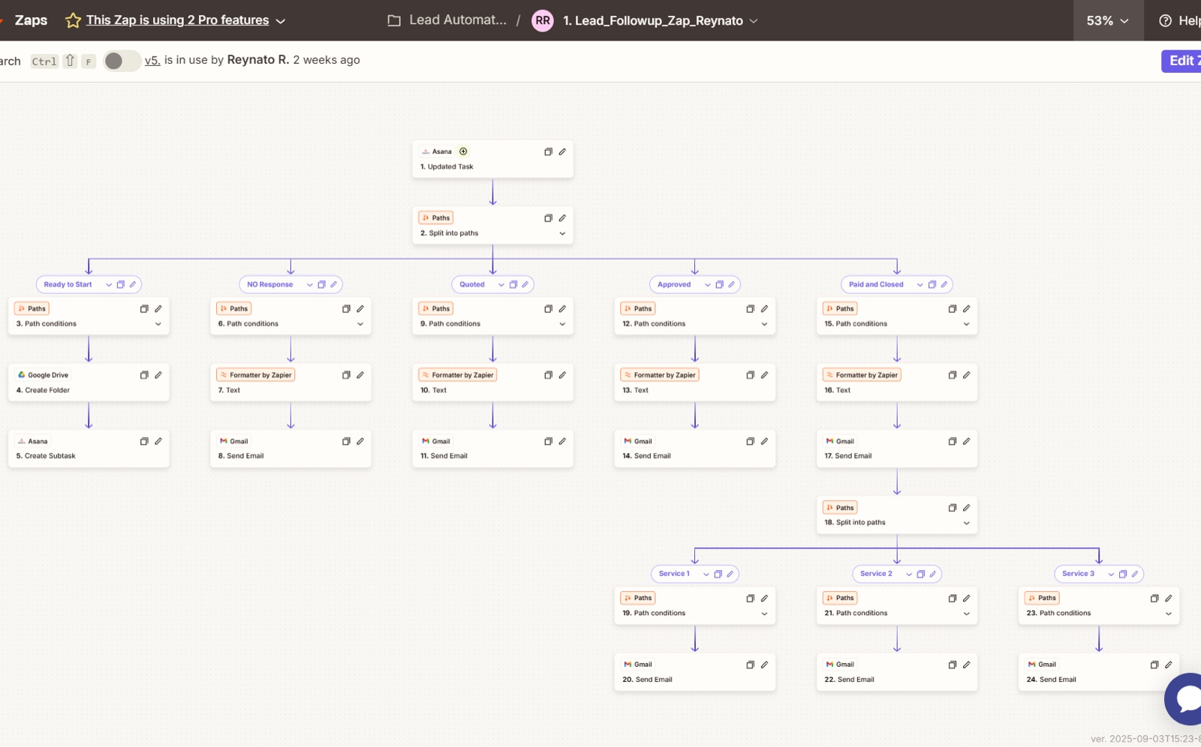Open the Ready to Start path dropdown

109,284
